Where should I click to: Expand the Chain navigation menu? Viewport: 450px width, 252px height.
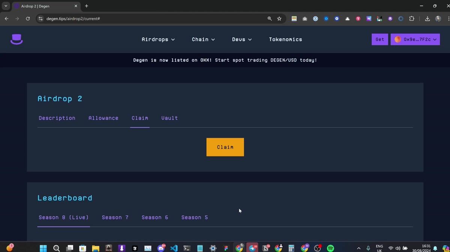203,39
